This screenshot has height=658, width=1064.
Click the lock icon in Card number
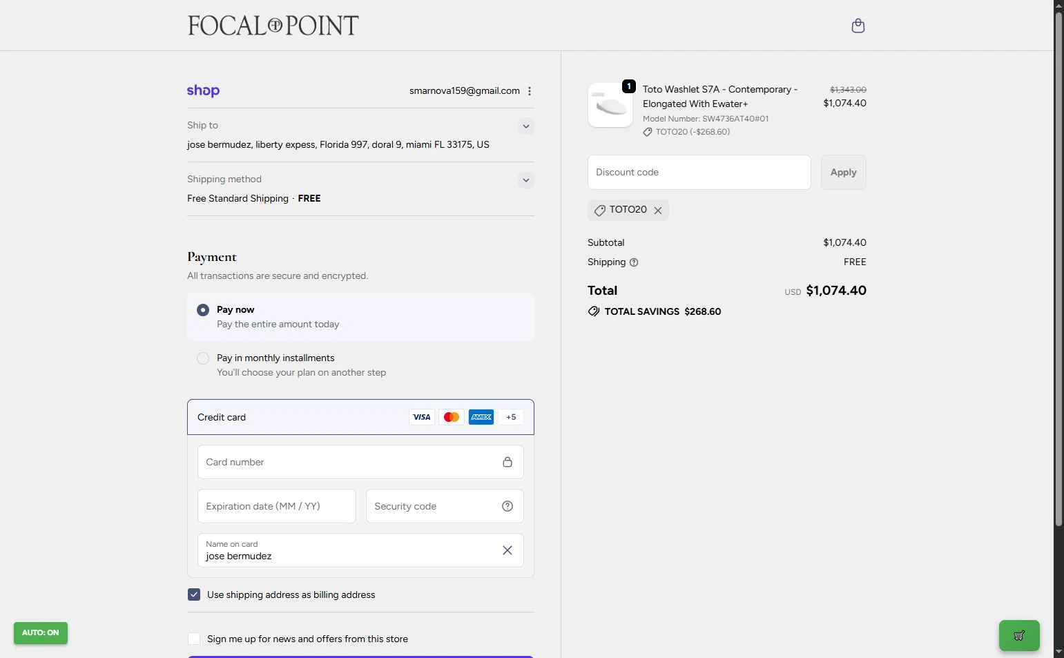click(x=507, y=462)
